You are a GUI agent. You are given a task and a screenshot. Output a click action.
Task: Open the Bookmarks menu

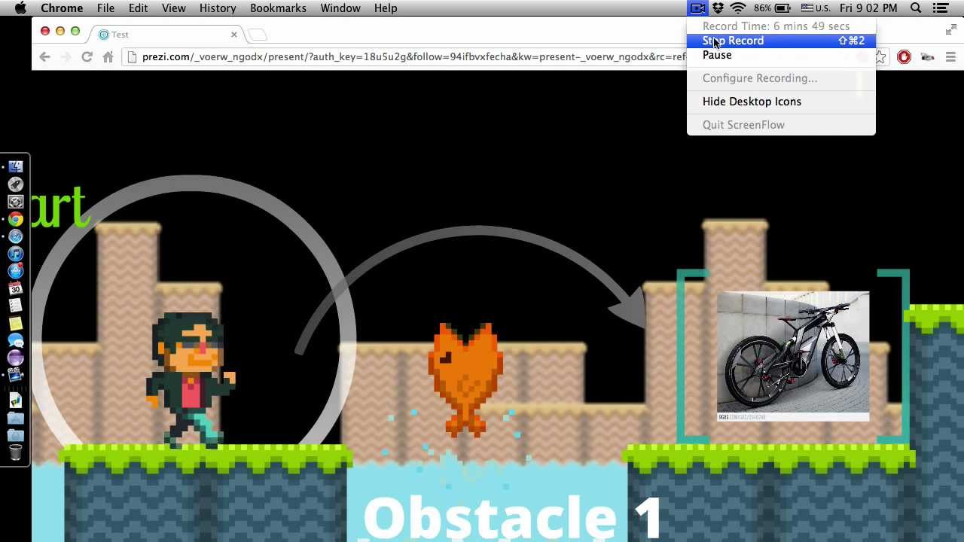[278, 8]
